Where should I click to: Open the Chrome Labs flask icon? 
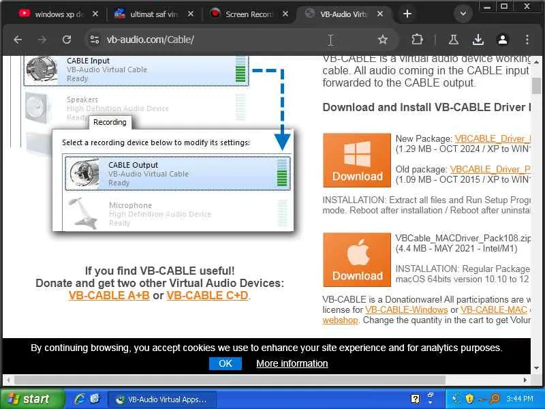(x=453, y=40)
